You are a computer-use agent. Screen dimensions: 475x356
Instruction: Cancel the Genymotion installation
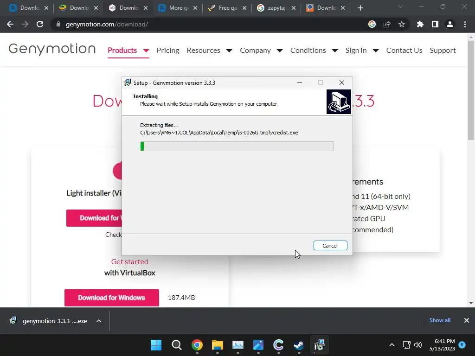330,246
